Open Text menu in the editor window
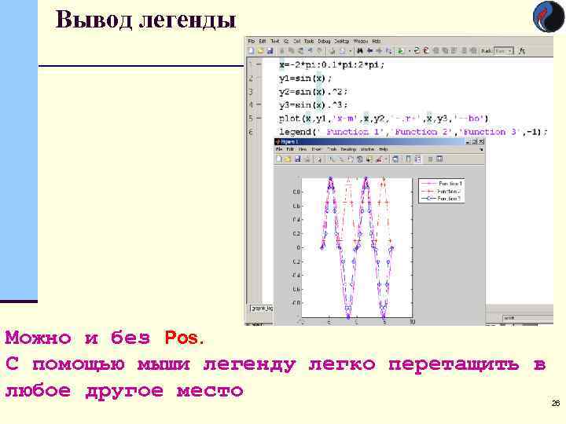 coord(274,41)
